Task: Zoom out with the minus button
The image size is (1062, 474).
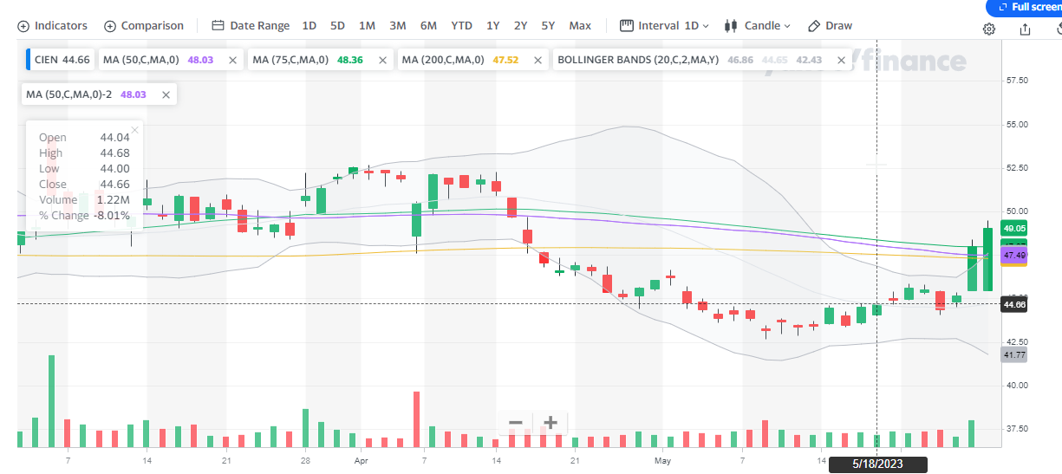Action: 515,423
